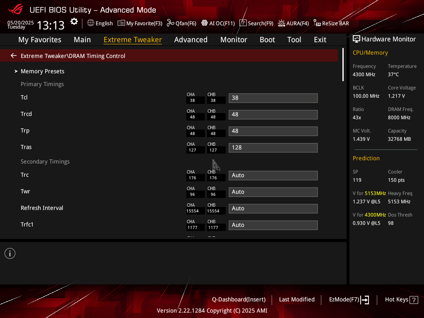The width and height of the screenshot is (424, 318).
Task: Click the Trc label
Action: pyautogui.click(x=24, y=175)
